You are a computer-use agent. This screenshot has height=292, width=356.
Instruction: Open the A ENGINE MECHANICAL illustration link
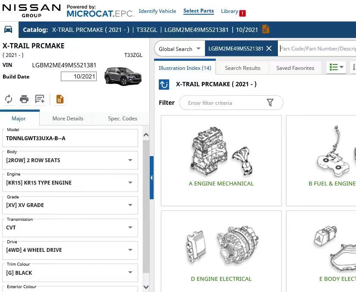pyautogui.click(x=221, y=183)
